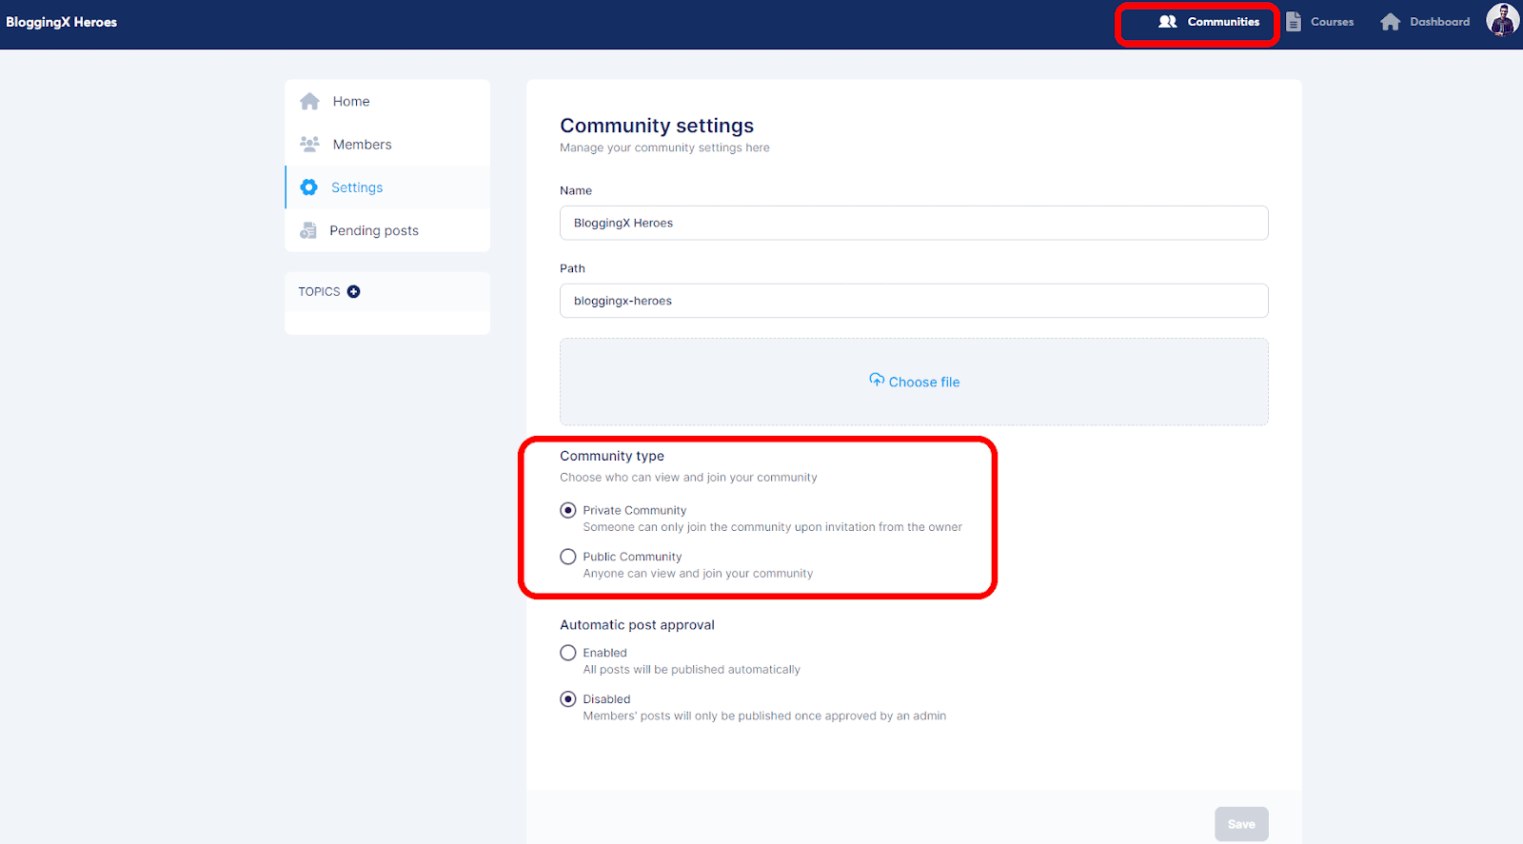Click the Courses document icon

coord(1294,22)
